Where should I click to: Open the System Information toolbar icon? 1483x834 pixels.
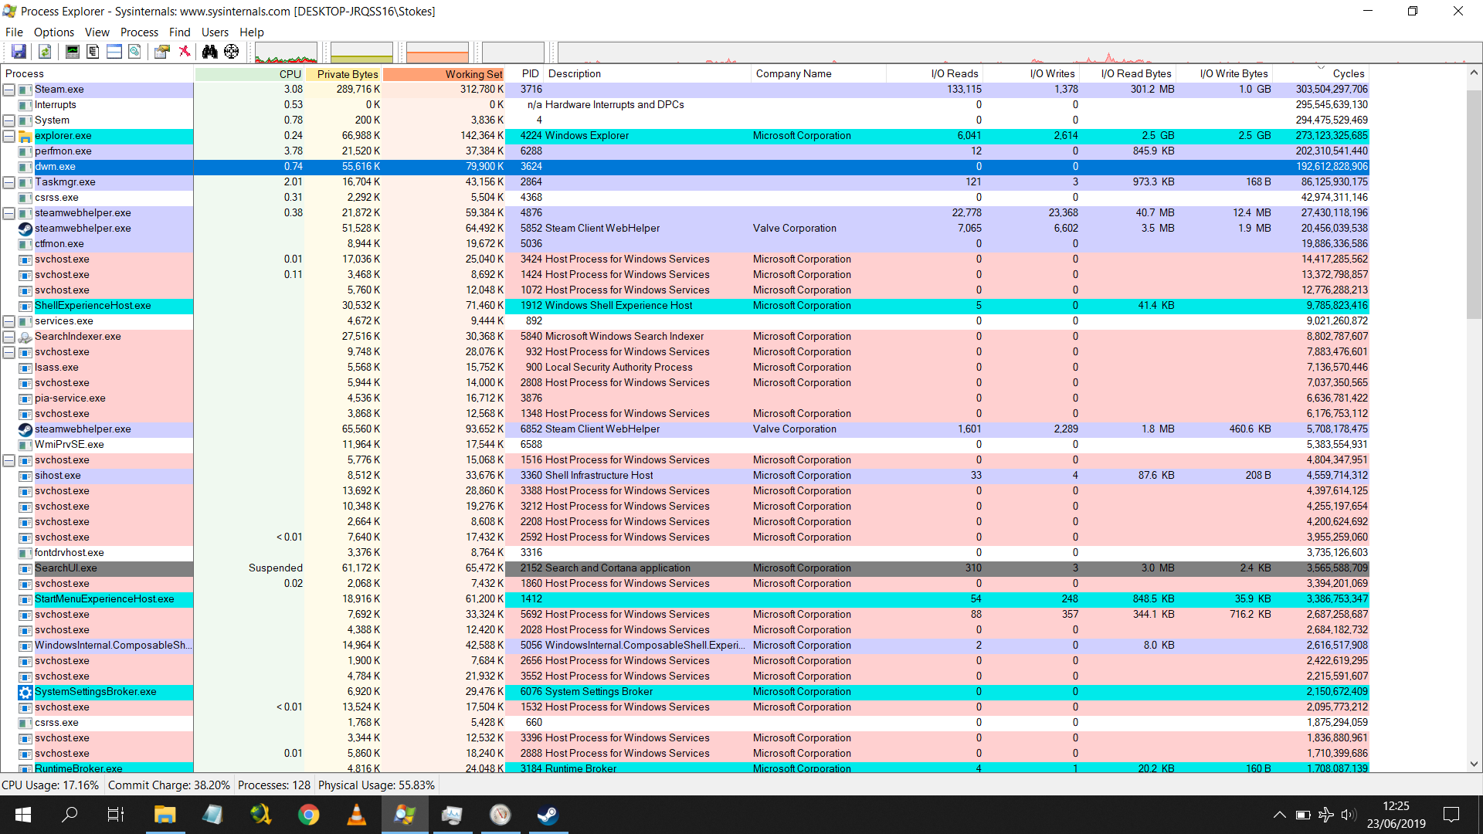coord(72,52)
